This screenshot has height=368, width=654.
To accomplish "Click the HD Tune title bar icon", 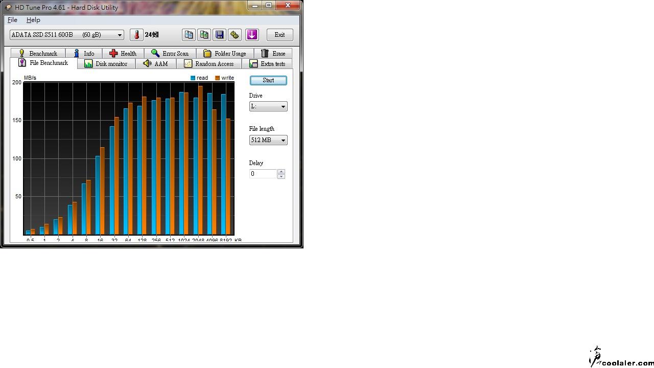I will click(8, 7).
